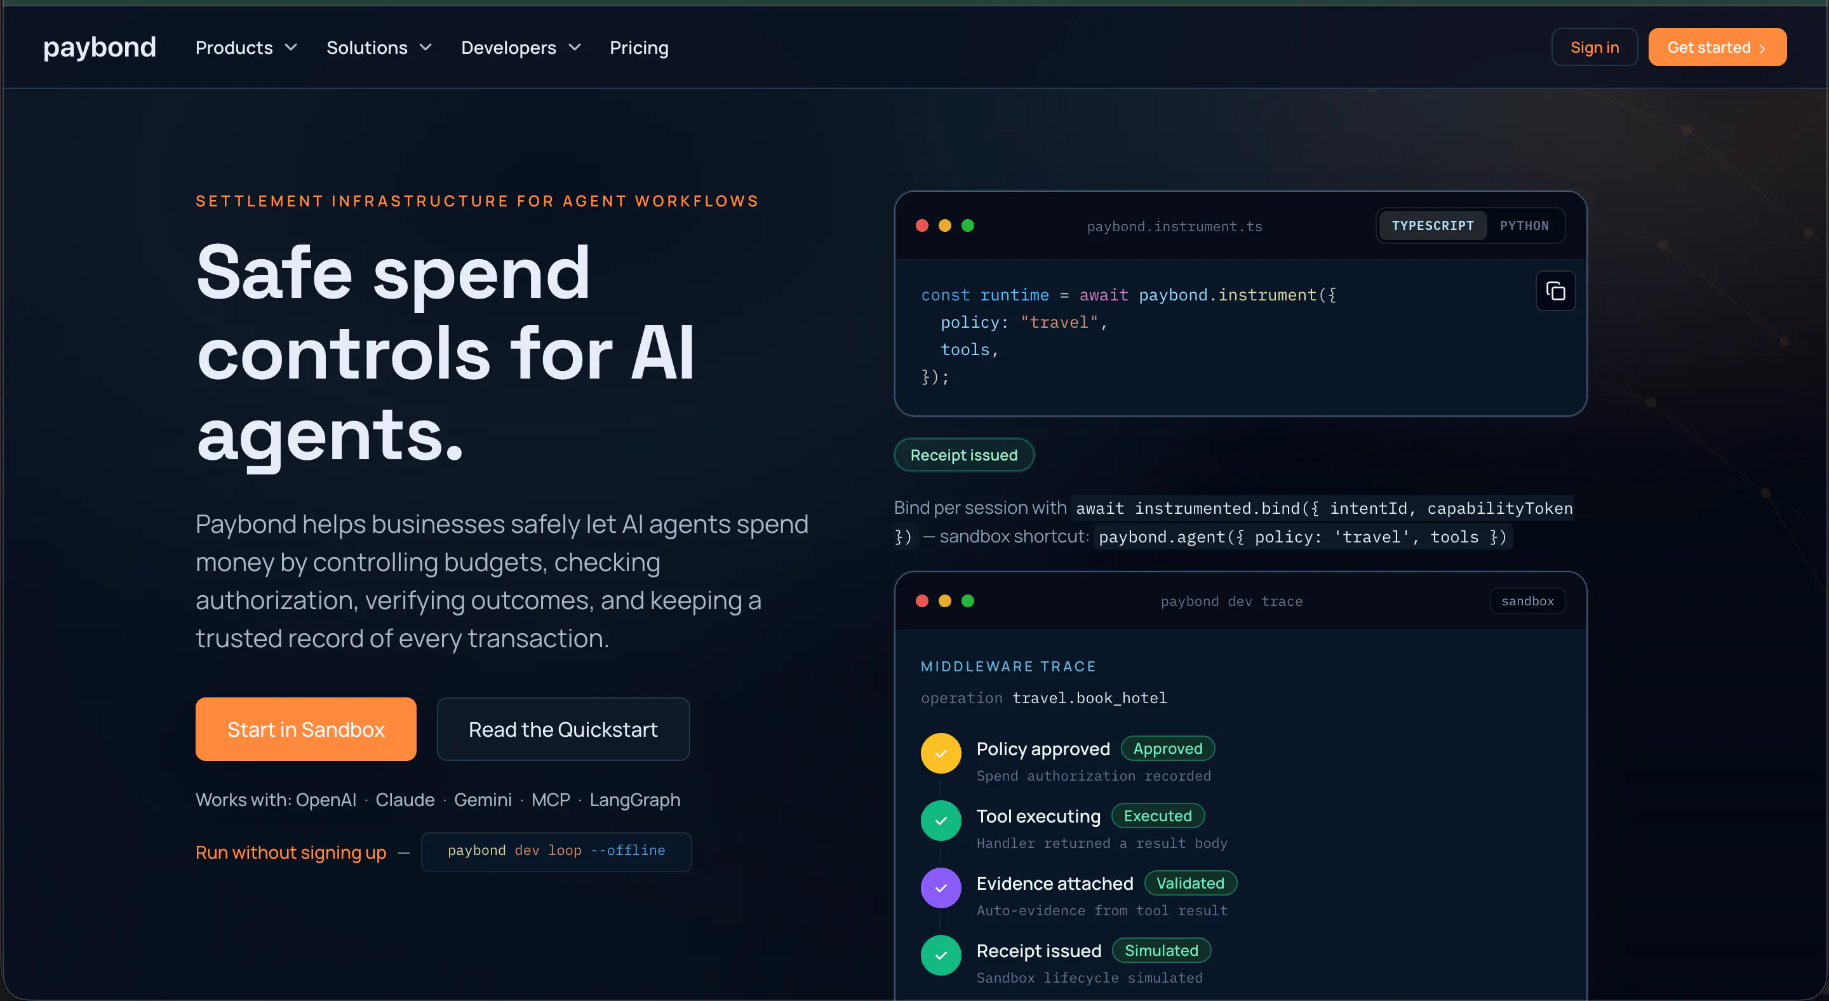Expand the Solutions menu

pos(379,48)
